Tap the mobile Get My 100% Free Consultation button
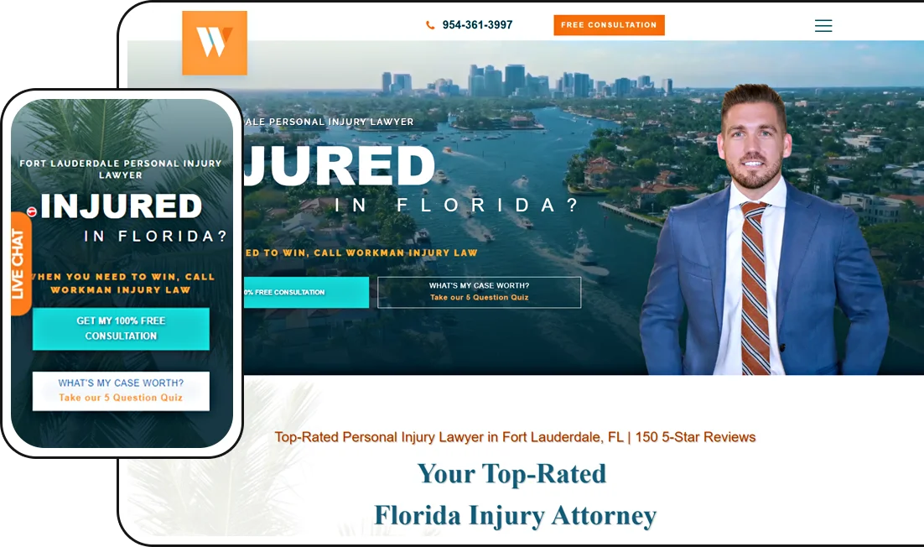The height and width of the screenshot is (547, 924). [121, 328]
